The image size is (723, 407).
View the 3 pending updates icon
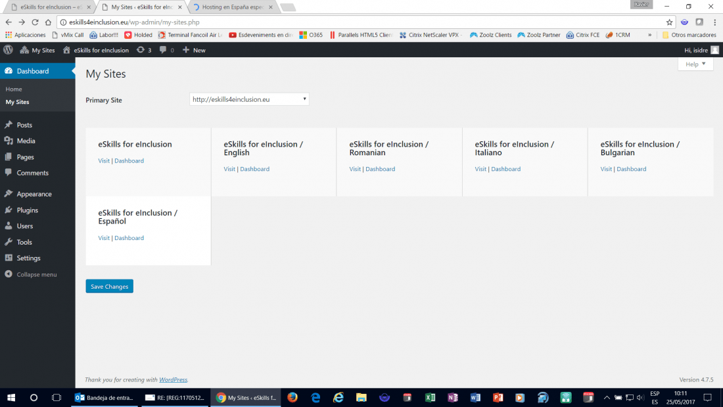144,50
